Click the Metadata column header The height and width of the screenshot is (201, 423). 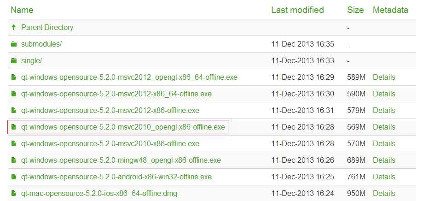pos(390,10)
